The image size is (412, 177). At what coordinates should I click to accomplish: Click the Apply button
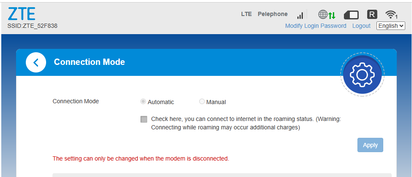pos(370,145)
